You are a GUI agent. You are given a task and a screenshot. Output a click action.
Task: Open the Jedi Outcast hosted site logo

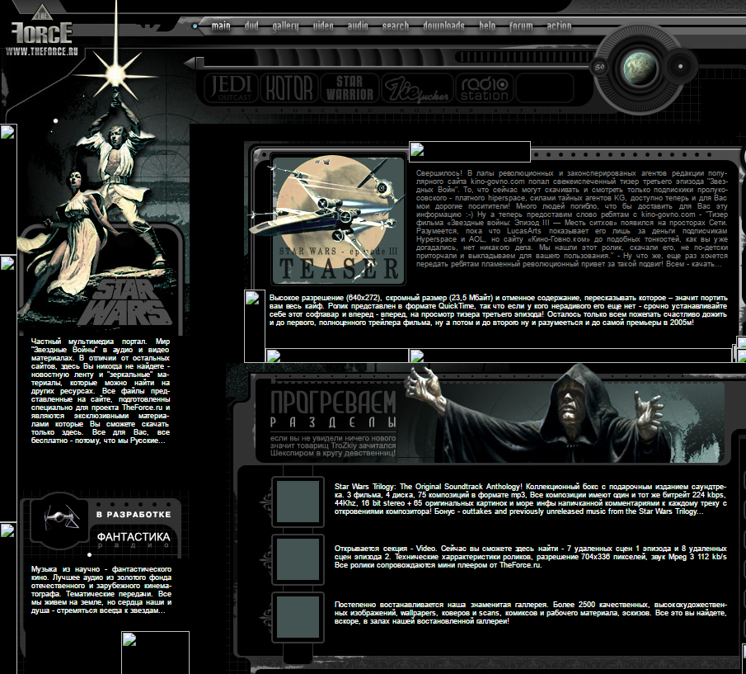pos(232,88)
